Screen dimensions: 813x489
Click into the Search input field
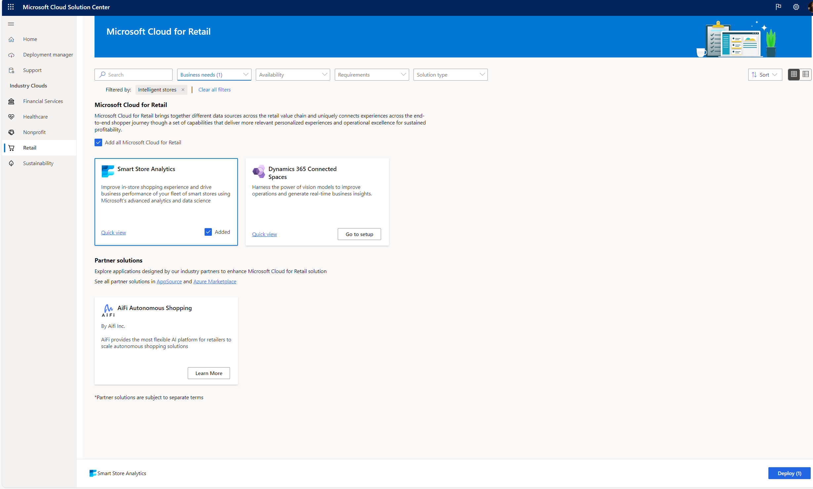pyautogui.click(x=134, y=75)
